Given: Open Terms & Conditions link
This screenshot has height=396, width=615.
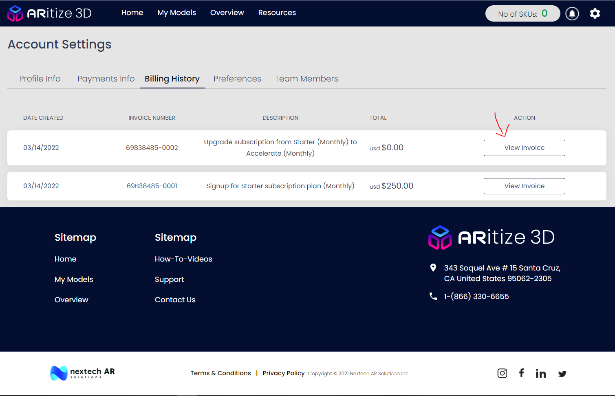Looking at the screenshot, I should tap(220, 373).
